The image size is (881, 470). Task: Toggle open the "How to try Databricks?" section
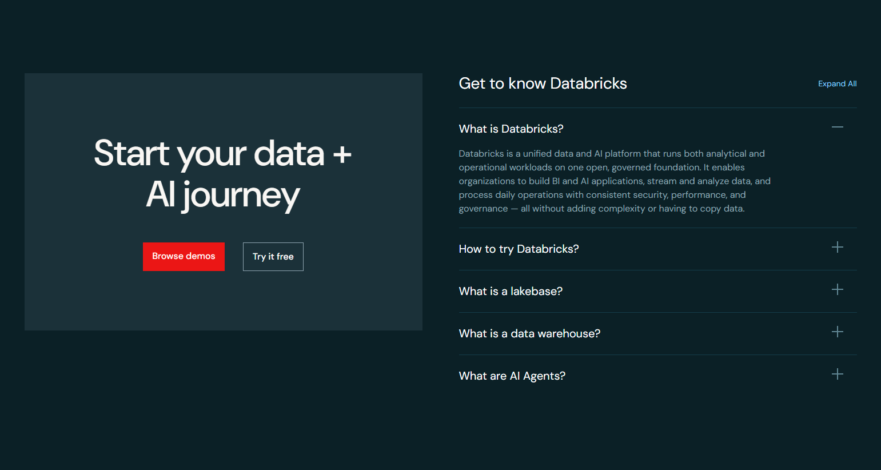[x=519, y=249]
